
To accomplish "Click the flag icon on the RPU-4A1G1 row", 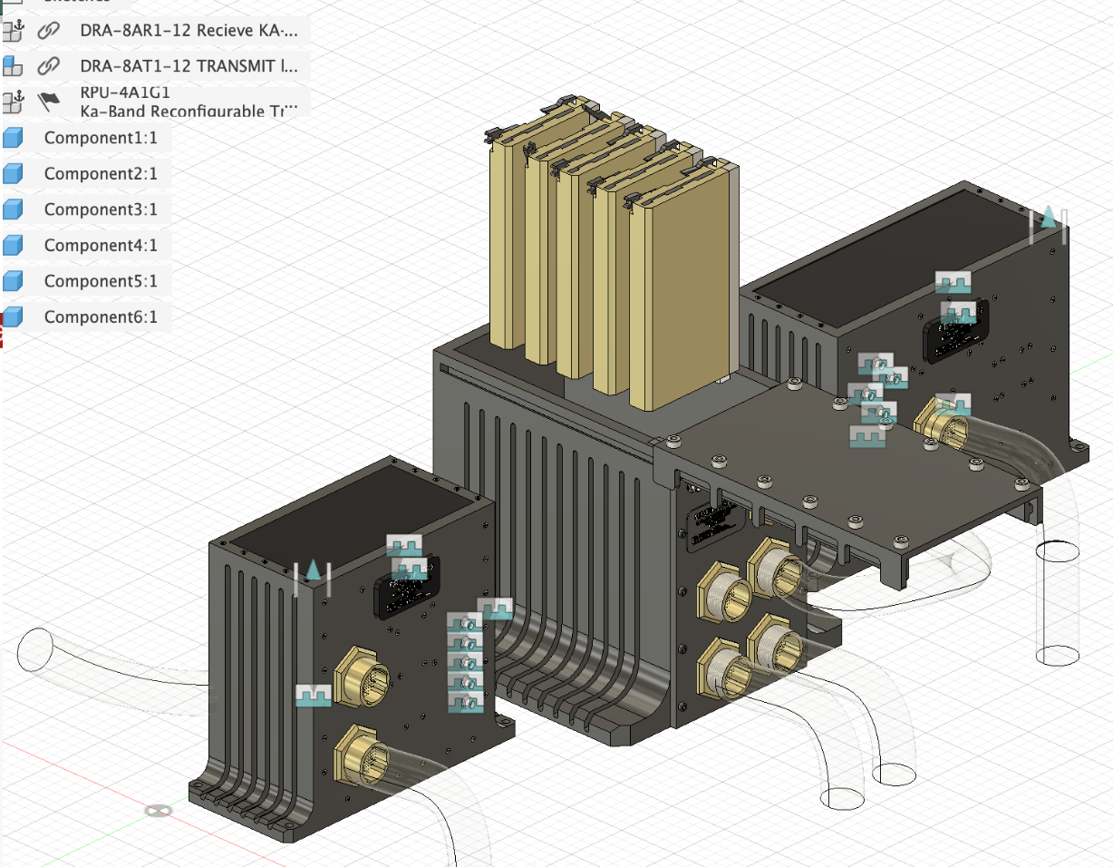I will point(48,102).
